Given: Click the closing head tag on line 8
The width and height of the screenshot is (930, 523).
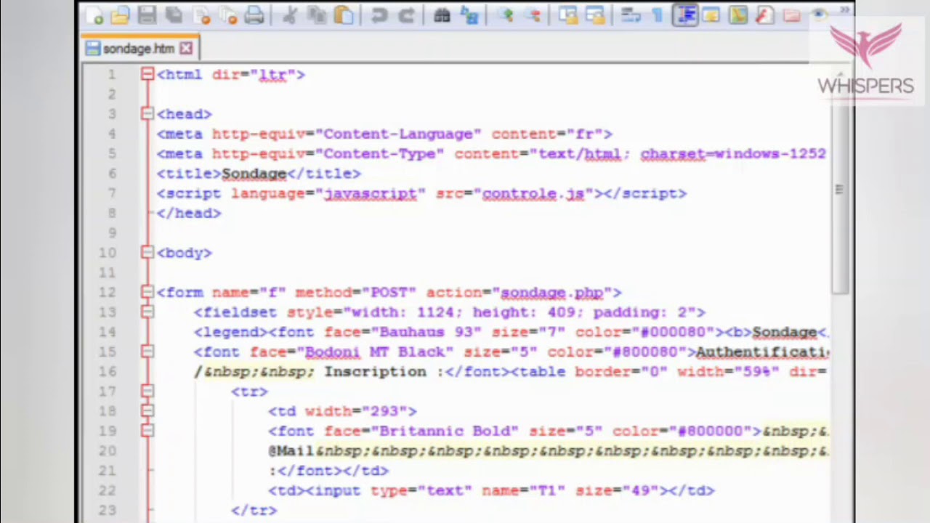Looking at the screenshot, I should [x=189, y=213].
